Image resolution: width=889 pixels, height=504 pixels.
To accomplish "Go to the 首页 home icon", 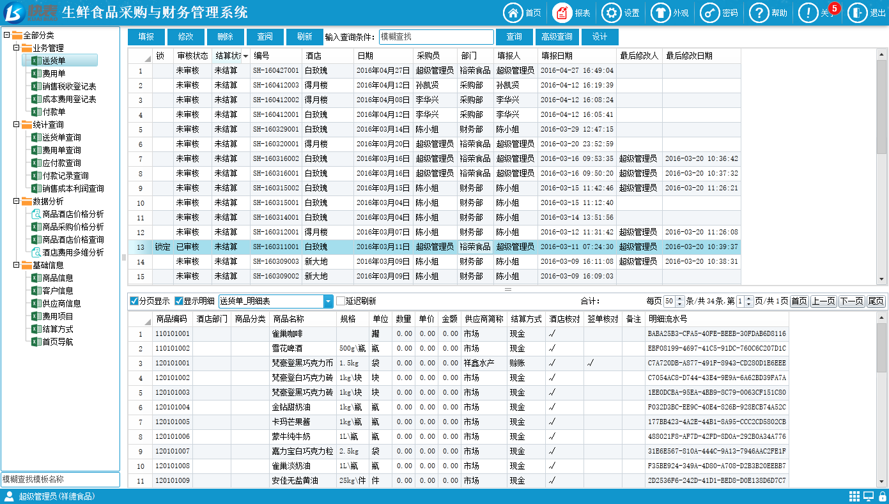I will point(513,13).
